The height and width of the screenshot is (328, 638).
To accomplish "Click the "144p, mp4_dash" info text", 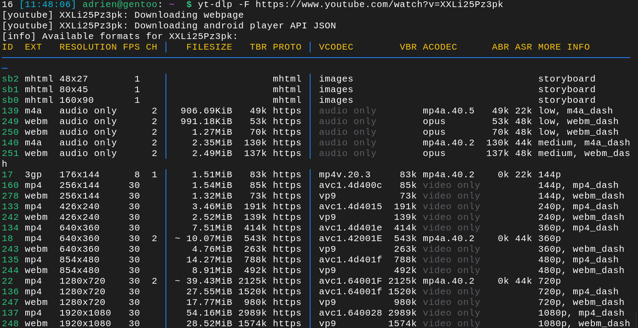I will click(x=579, y=185).
